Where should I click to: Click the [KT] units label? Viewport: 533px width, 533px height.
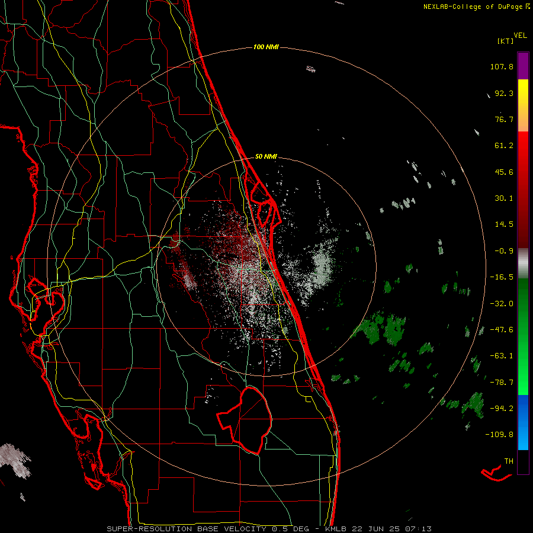click(505, 41)
